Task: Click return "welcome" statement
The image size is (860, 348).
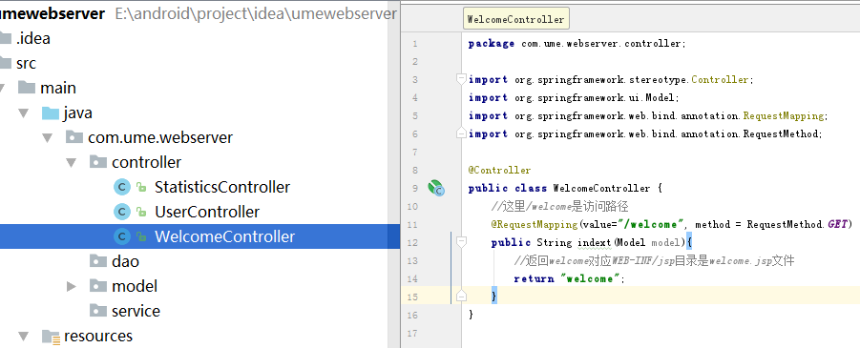Action: coord(569,278)
